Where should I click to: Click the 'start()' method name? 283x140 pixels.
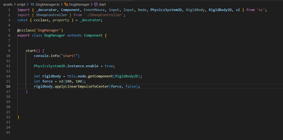click(x=31, y=51)
